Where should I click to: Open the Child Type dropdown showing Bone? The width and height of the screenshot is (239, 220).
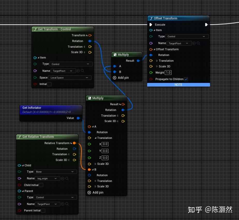[55, 172]
